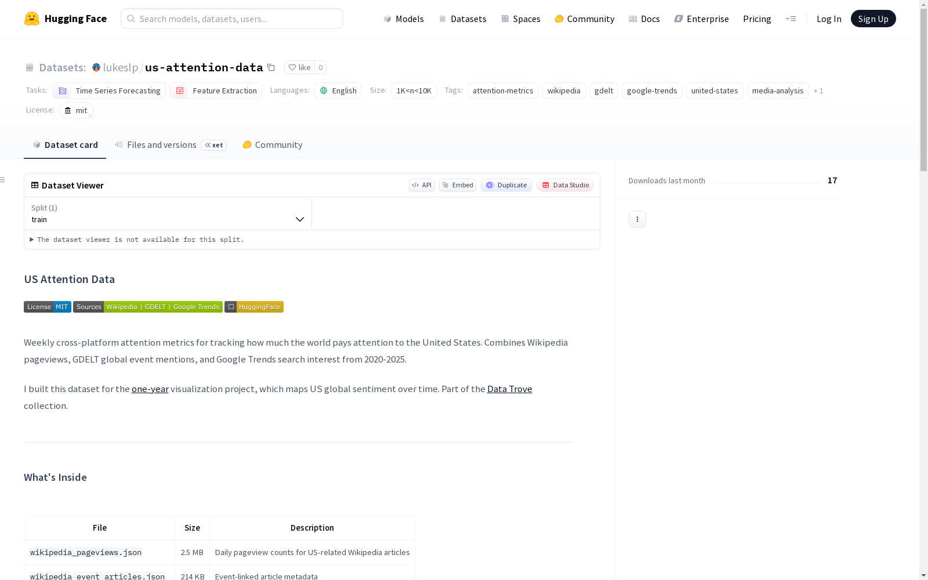This screenshot has height=580, width=928.
Task: Click the Downloads last month count 17
Action: coord(832,180)
